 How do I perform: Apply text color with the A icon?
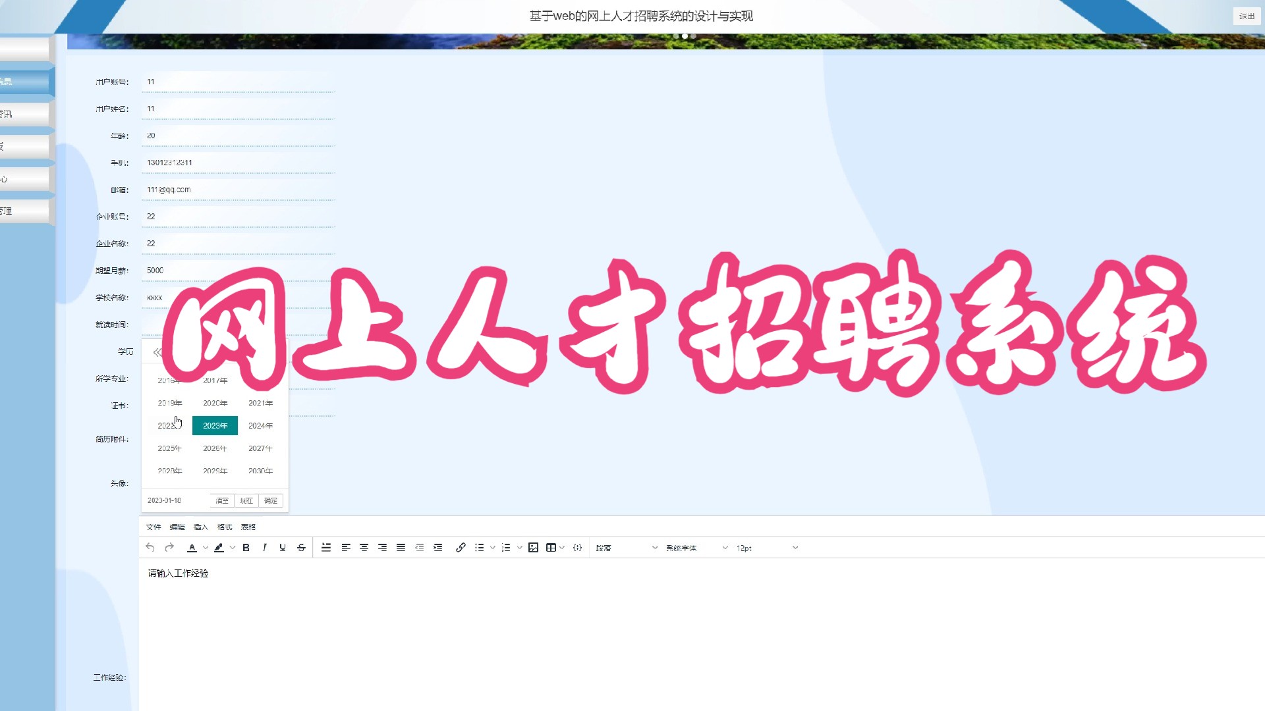point(192,547)
